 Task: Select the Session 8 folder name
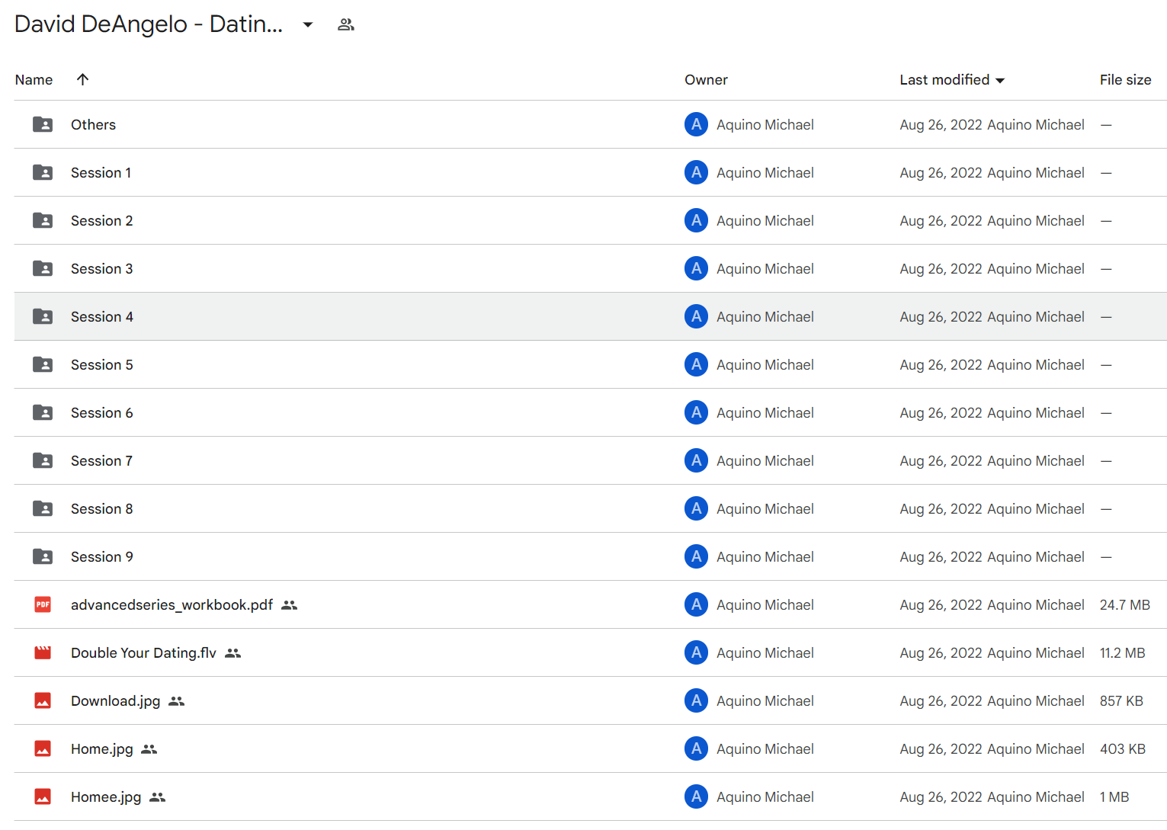[101, 508]
